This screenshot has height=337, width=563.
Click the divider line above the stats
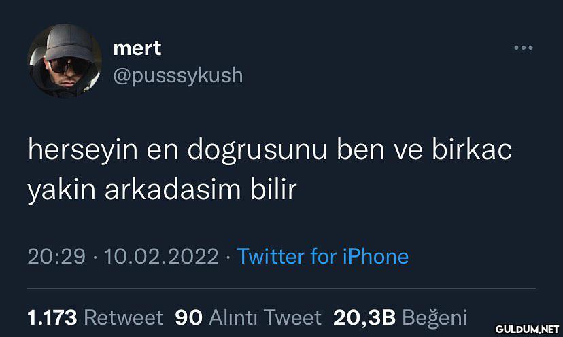[281, 288]
